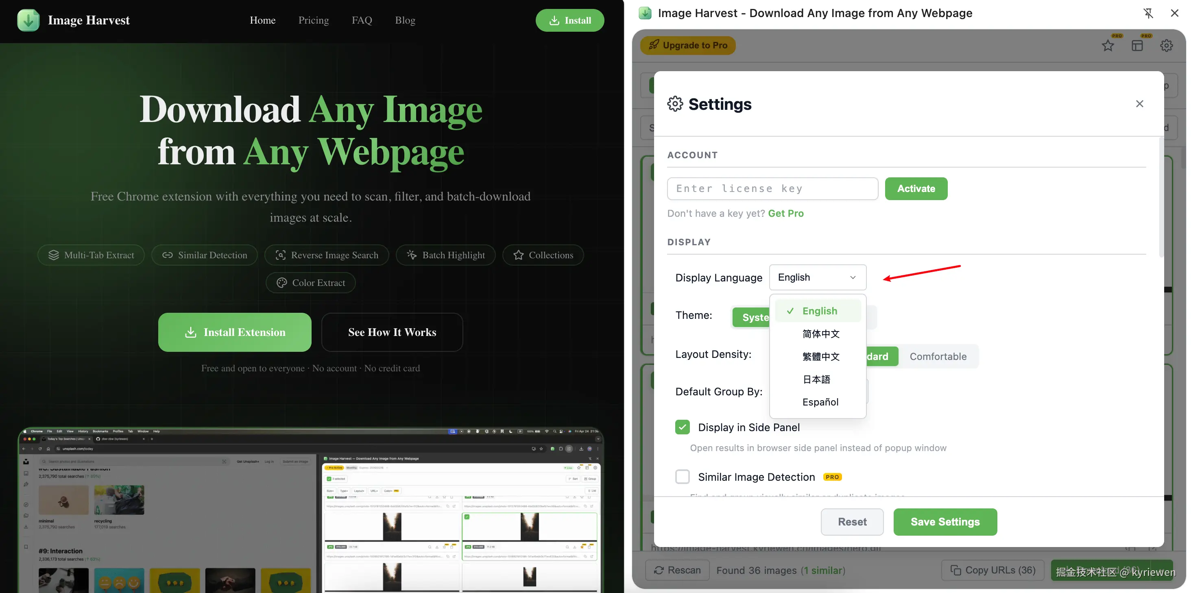
Task: Toggle the Display in Side Panel checkbox
Action: coord(683,427)
